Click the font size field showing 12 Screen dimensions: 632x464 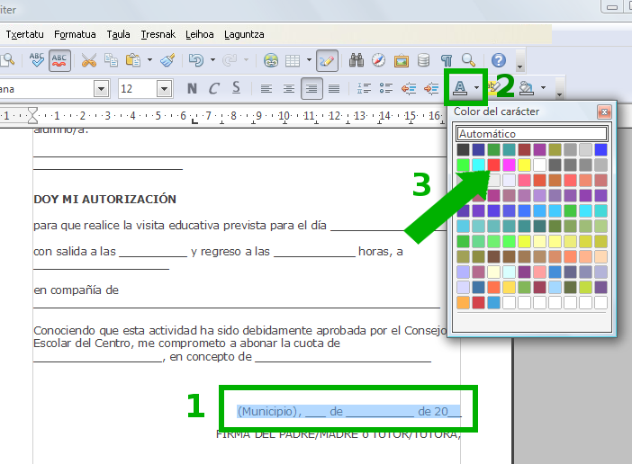pos(137,88)
